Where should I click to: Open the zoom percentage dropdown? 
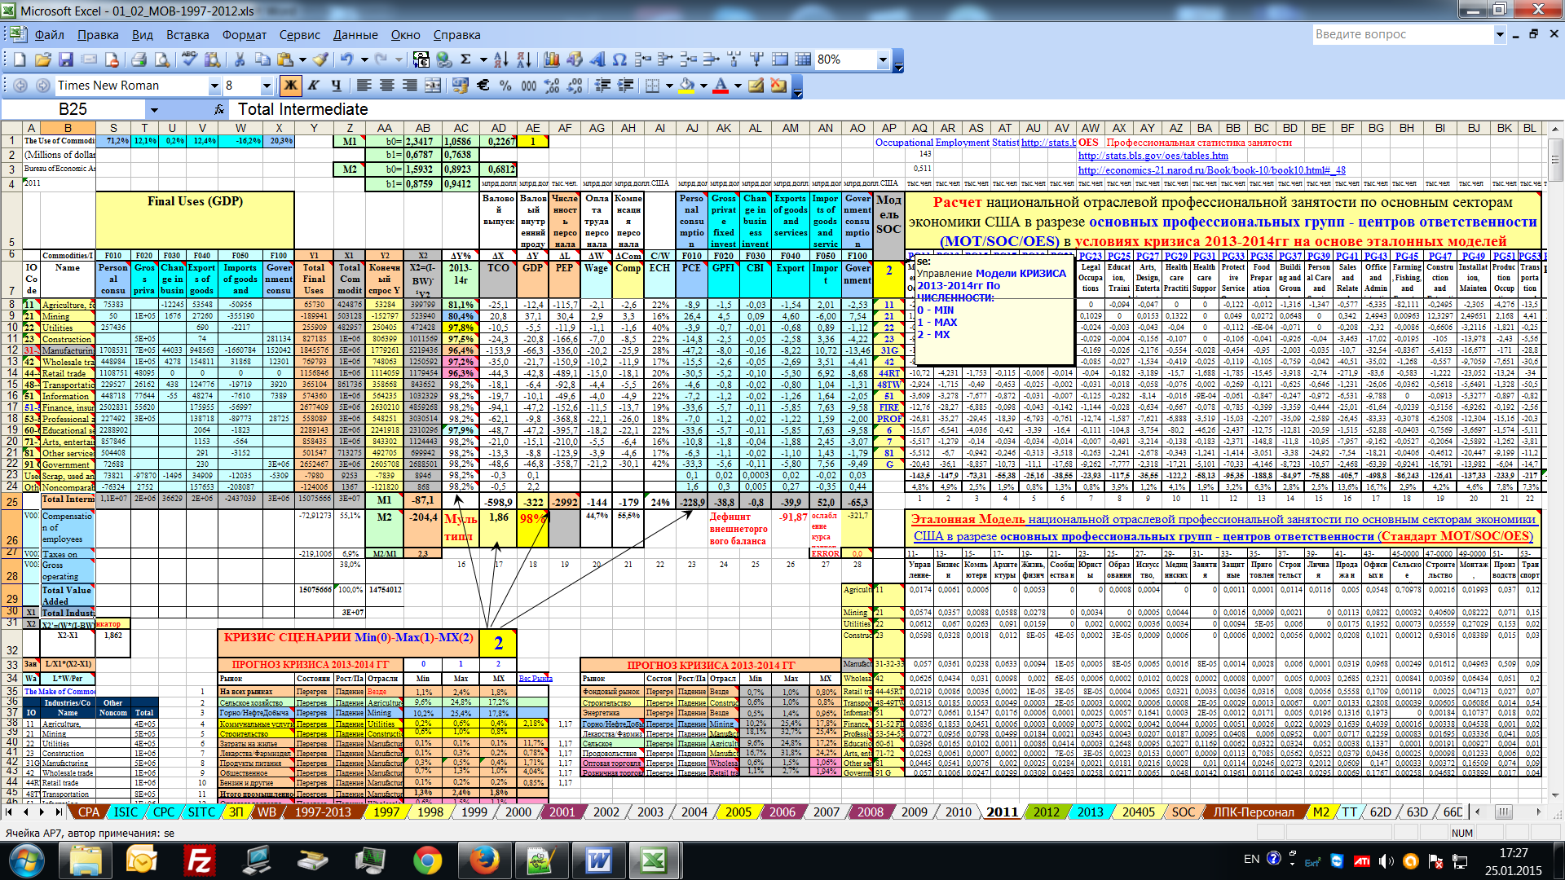pyautogui.click(x=883, y=59)
